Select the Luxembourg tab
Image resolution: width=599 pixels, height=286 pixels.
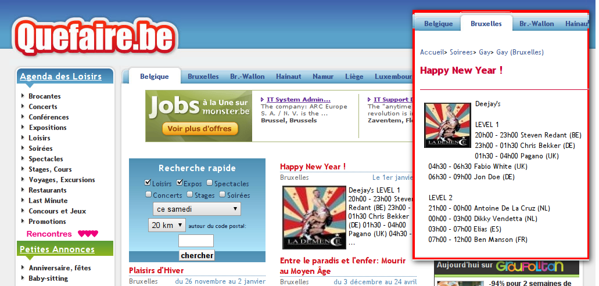pos(393,76)
